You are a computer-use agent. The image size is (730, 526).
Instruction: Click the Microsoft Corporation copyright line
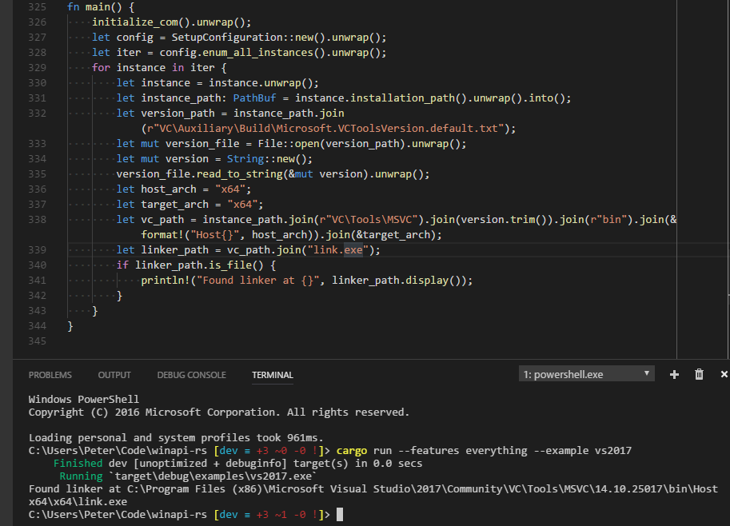[x=219, y=412]
